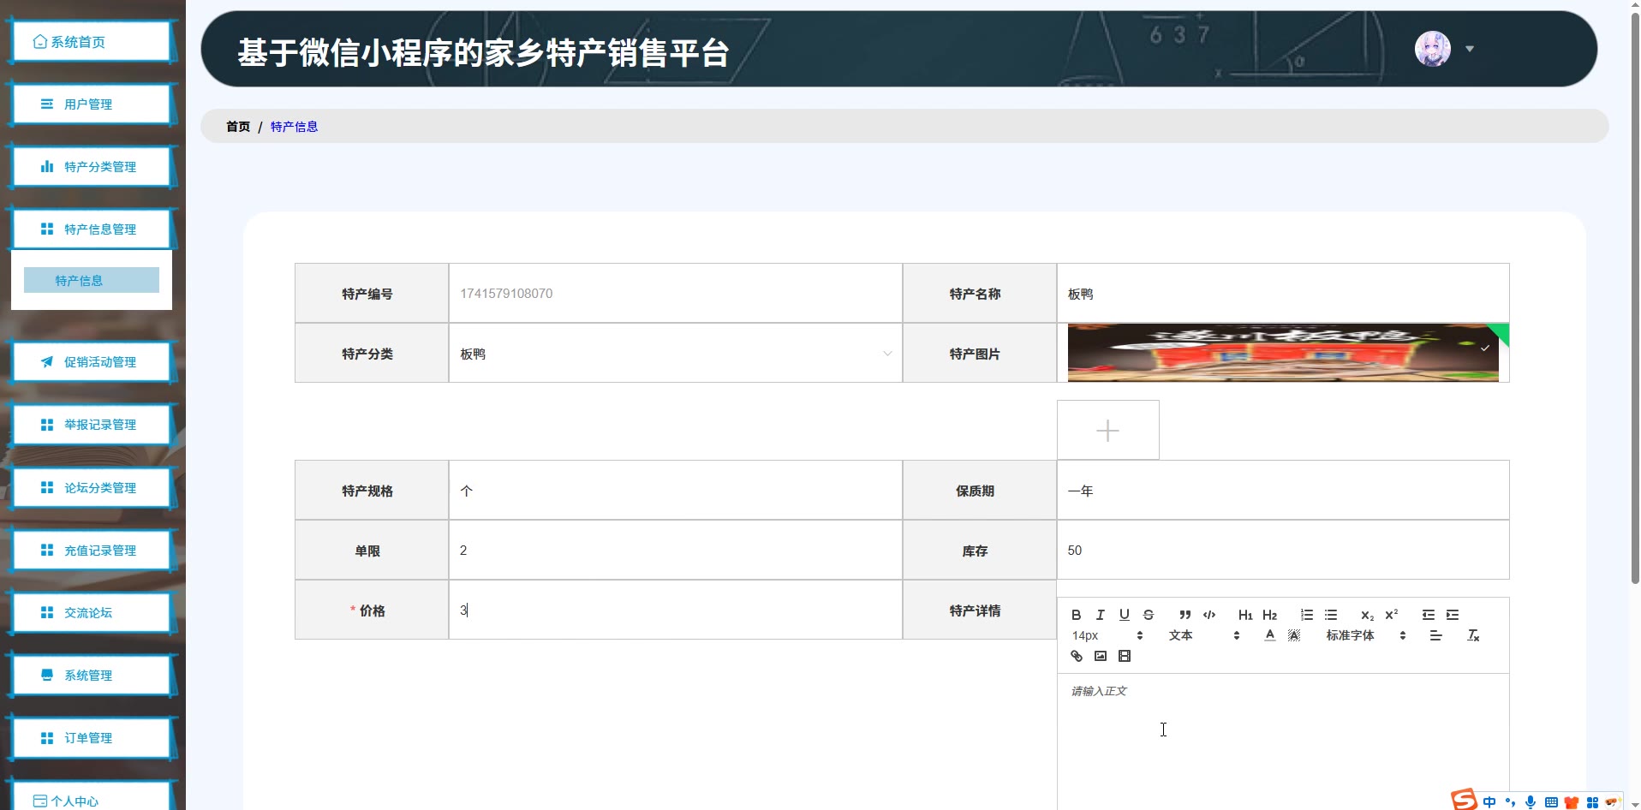Select the 特产信息 submenu item
Image resolution: width=1641 pixels, height=810 pixels.
point(92,280)
